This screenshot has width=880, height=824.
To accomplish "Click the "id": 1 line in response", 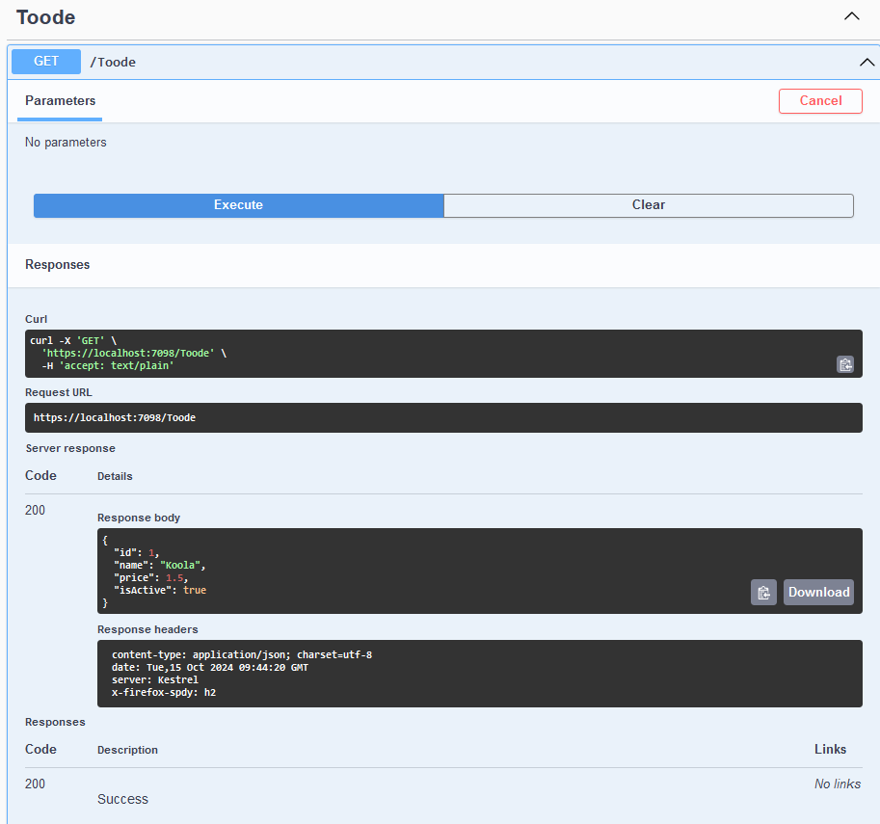I will [136, 553].
